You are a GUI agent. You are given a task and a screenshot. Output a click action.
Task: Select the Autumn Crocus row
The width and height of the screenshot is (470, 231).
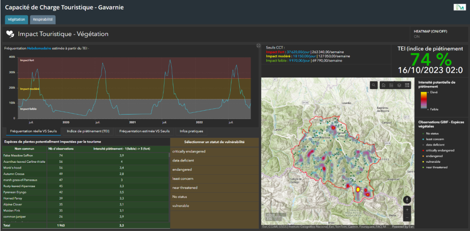pos(85,173)
